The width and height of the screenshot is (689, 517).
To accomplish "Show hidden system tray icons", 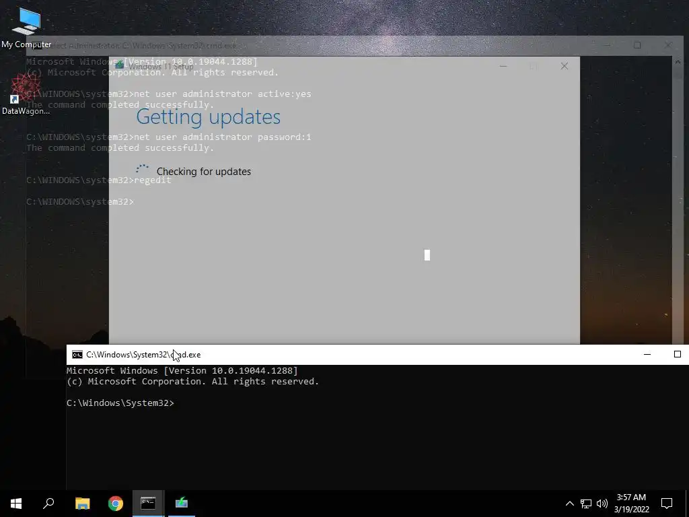I will (x=569, y=504).
